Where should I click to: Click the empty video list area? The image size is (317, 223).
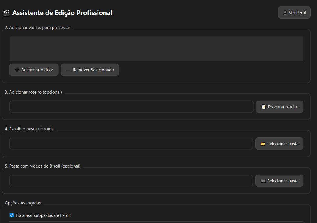coord(156,48)
